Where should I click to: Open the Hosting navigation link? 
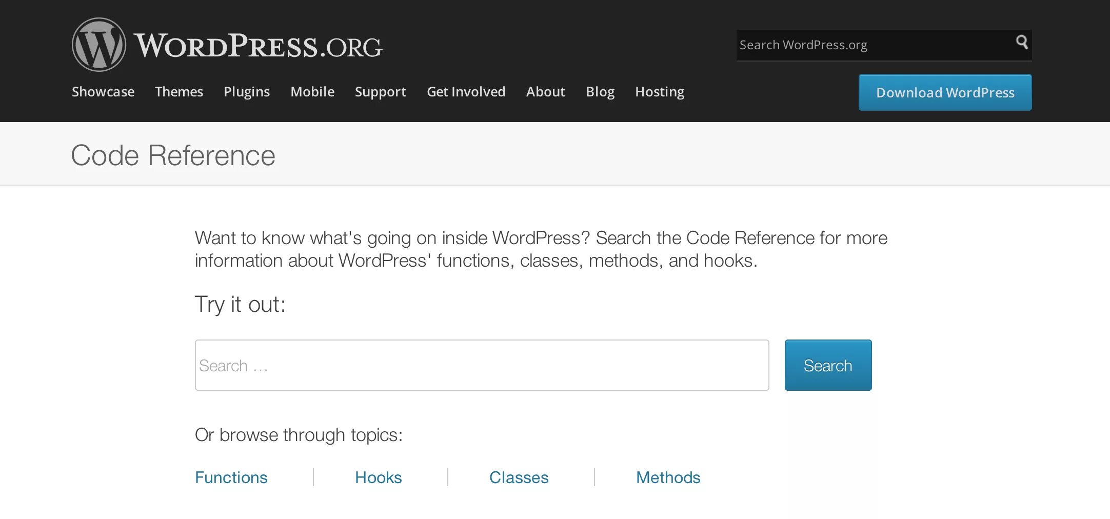click(660, 92)
